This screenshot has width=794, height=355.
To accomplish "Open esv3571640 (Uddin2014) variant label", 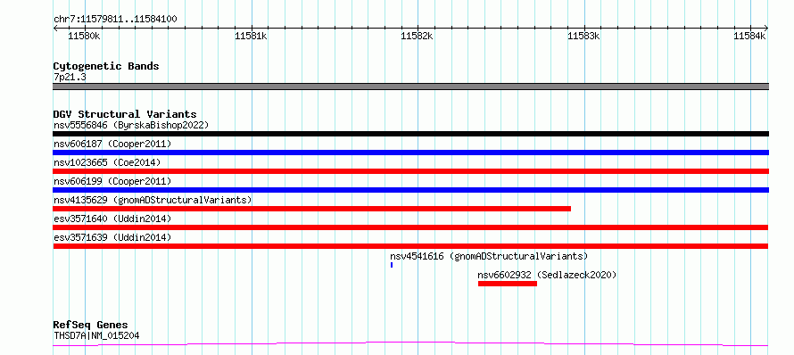I will click(112, 219).
